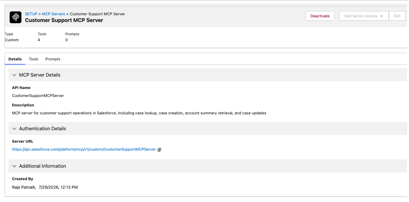Open MCP Servers breadcrumb link
Screen dimensions: 409x202
coord(53,14)
